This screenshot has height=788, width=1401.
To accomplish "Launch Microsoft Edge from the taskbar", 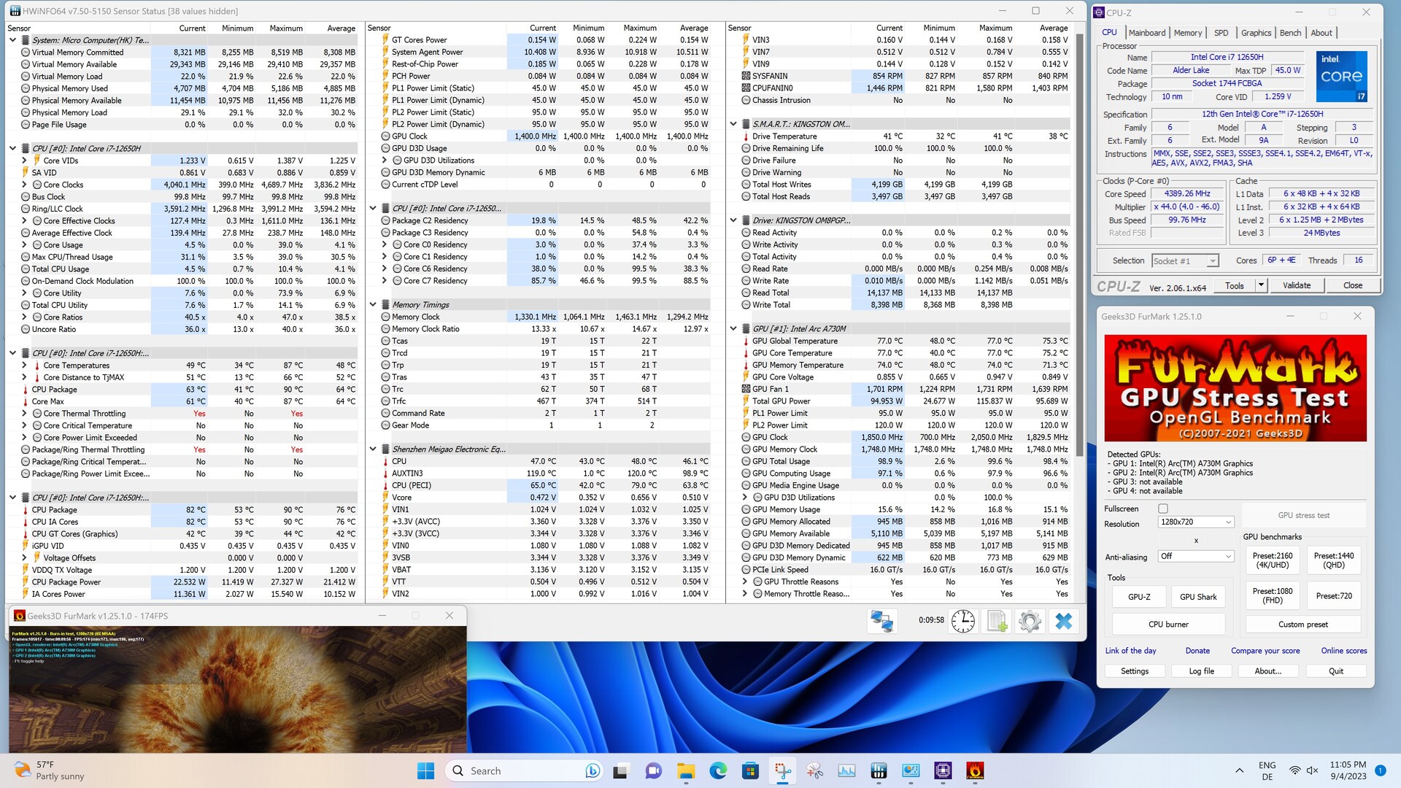I will coord(718,770).
